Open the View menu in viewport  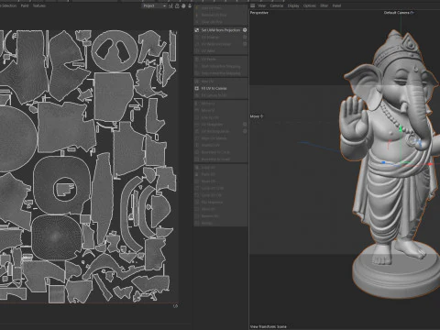[x=262, y=5]
